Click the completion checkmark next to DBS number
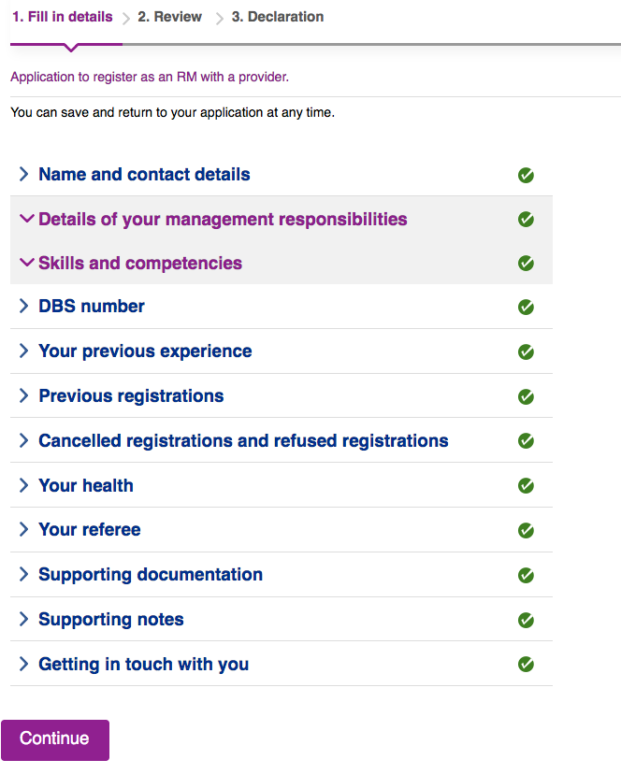The width and height of the screenshot is (621, 774). point(526,307)
